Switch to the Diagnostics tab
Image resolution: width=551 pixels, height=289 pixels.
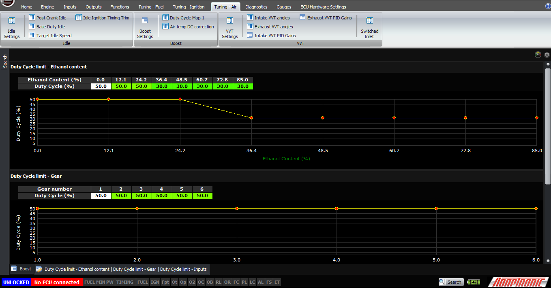tap(256, 7)
